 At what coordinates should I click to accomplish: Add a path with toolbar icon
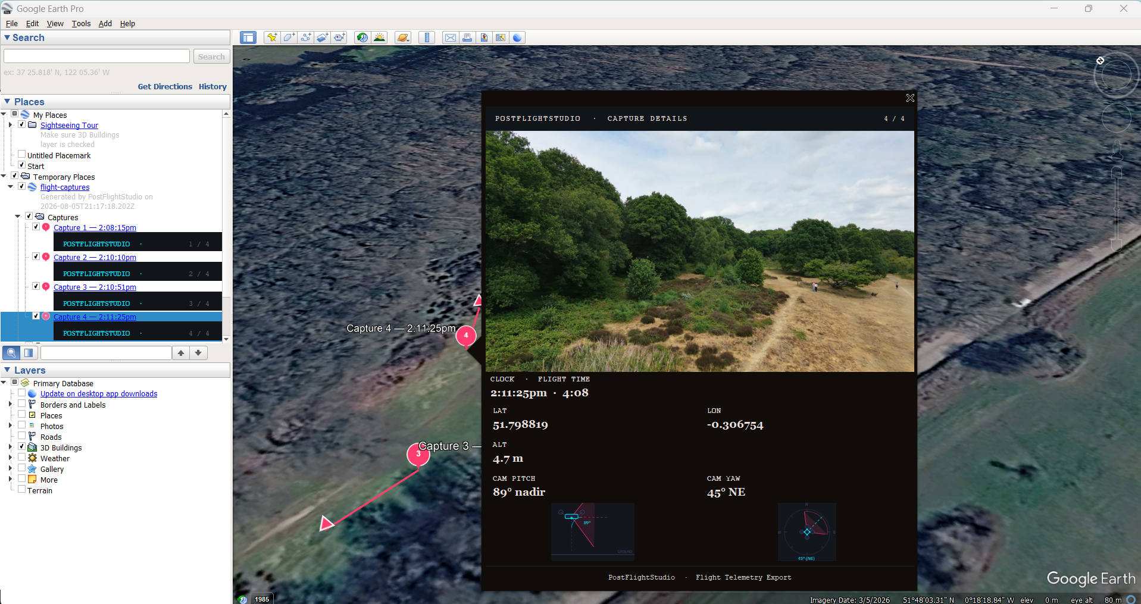pyautogui.click(x=305, y=37)
